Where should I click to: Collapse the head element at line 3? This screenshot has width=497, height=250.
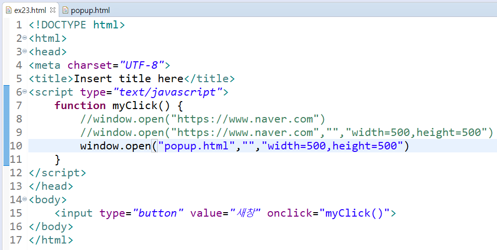pos(25,52)
